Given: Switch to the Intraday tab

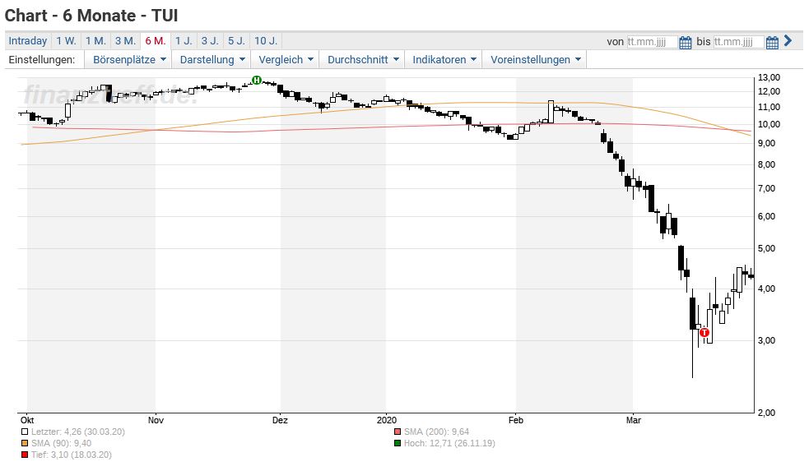Looking at the screenshot, I should coord(28,41).
